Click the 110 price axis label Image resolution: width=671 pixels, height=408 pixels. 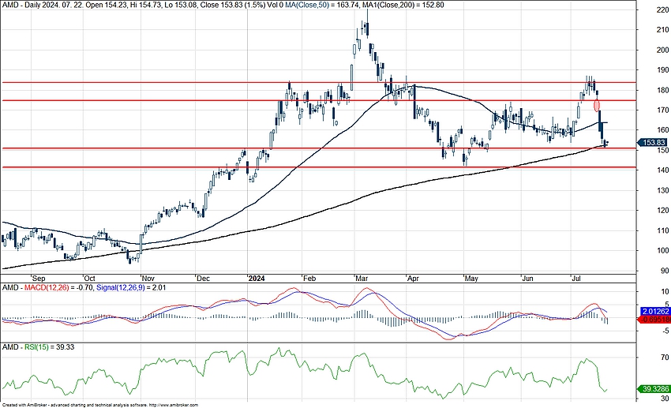(662, 230)
